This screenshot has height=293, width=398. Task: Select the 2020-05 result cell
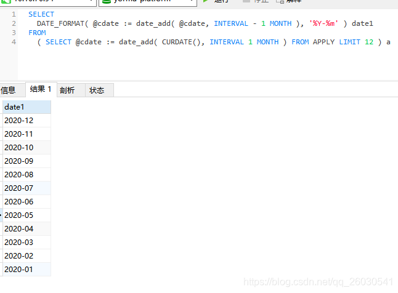point(26,215)
